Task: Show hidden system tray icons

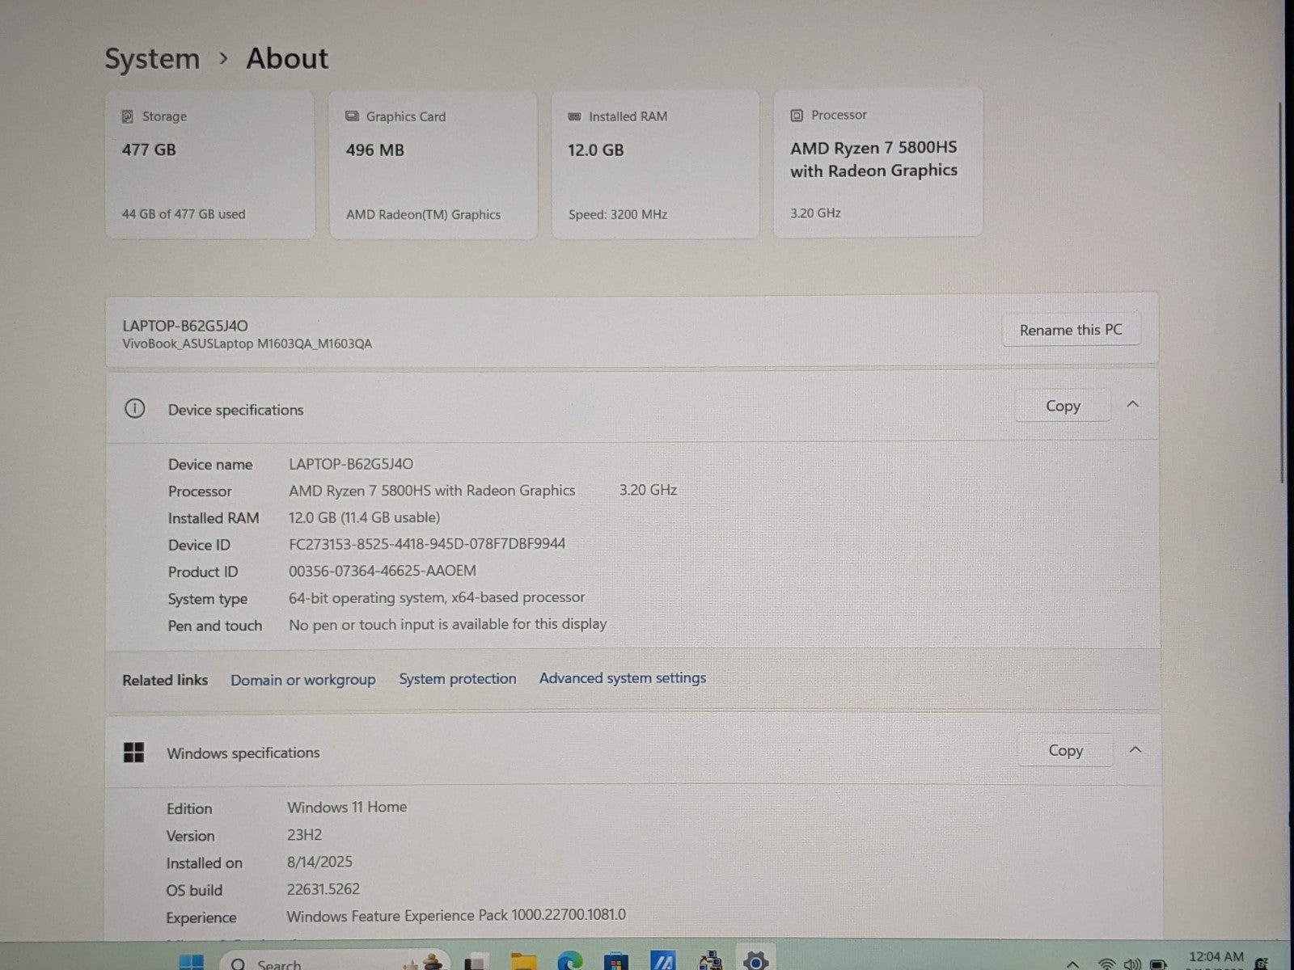Action: point(1073,964)
